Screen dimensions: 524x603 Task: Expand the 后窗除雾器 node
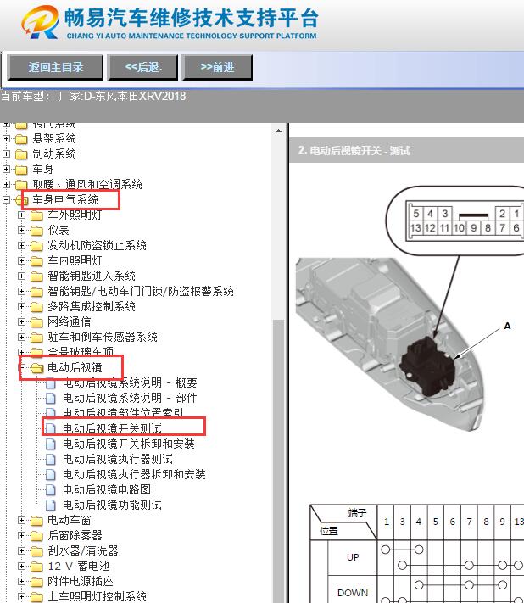tap(21, 536)
